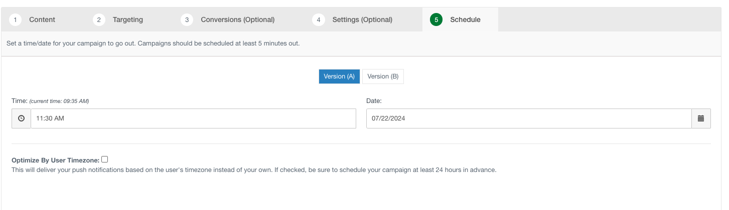This screenshot has height=210, width=729.
Task: Click the step 3 number circle
Action: click(187, 19)
